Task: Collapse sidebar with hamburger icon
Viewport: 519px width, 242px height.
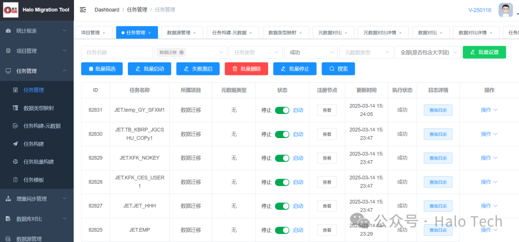Action: pos(83,10)
